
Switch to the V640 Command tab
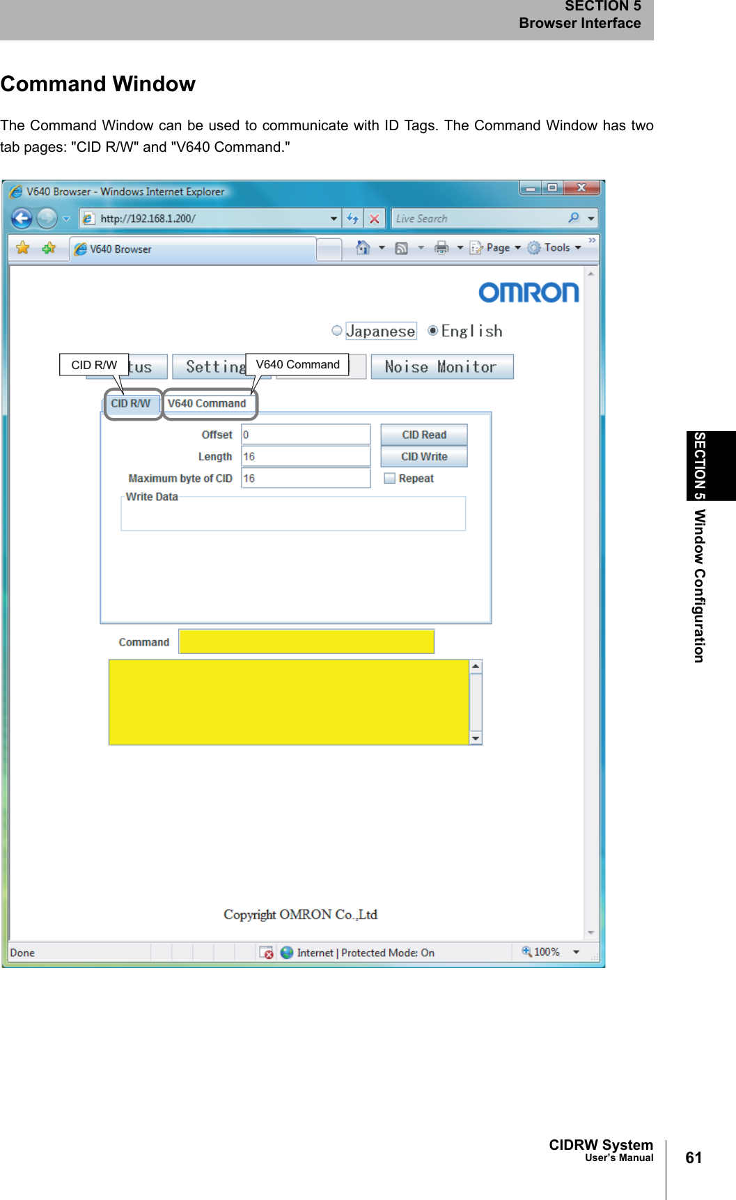tap(208, 404)
